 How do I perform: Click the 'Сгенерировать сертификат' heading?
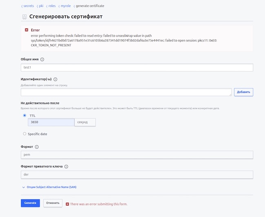pos(66,17)
